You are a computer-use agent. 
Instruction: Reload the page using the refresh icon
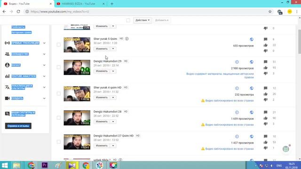[18, 11]
